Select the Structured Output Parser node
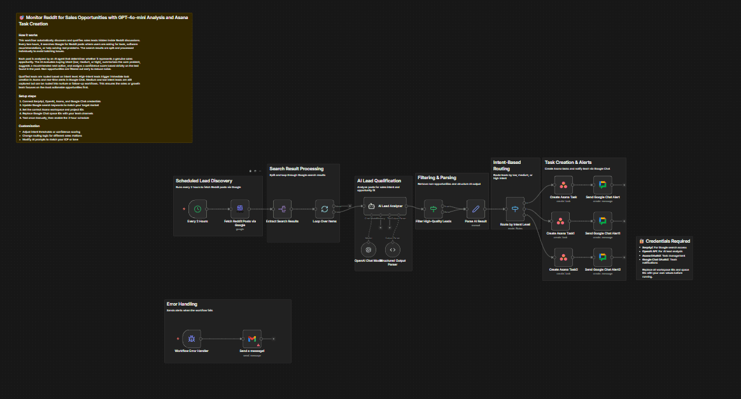 [392, 249]
